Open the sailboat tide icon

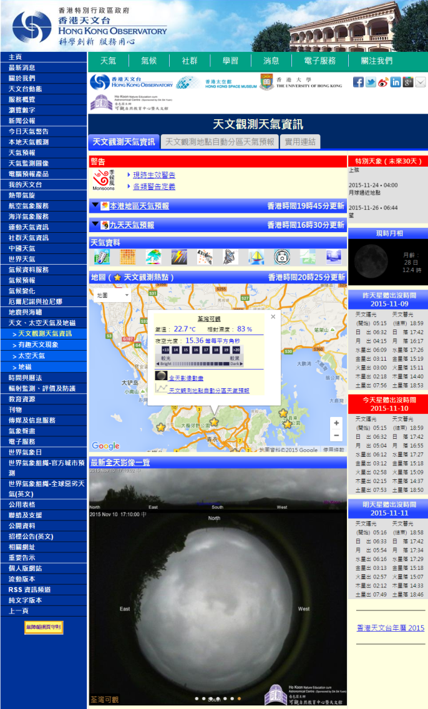(x=256, y=257)
